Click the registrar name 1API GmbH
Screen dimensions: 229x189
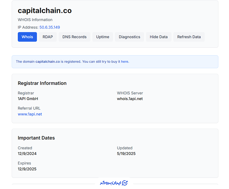click(27, 99)
